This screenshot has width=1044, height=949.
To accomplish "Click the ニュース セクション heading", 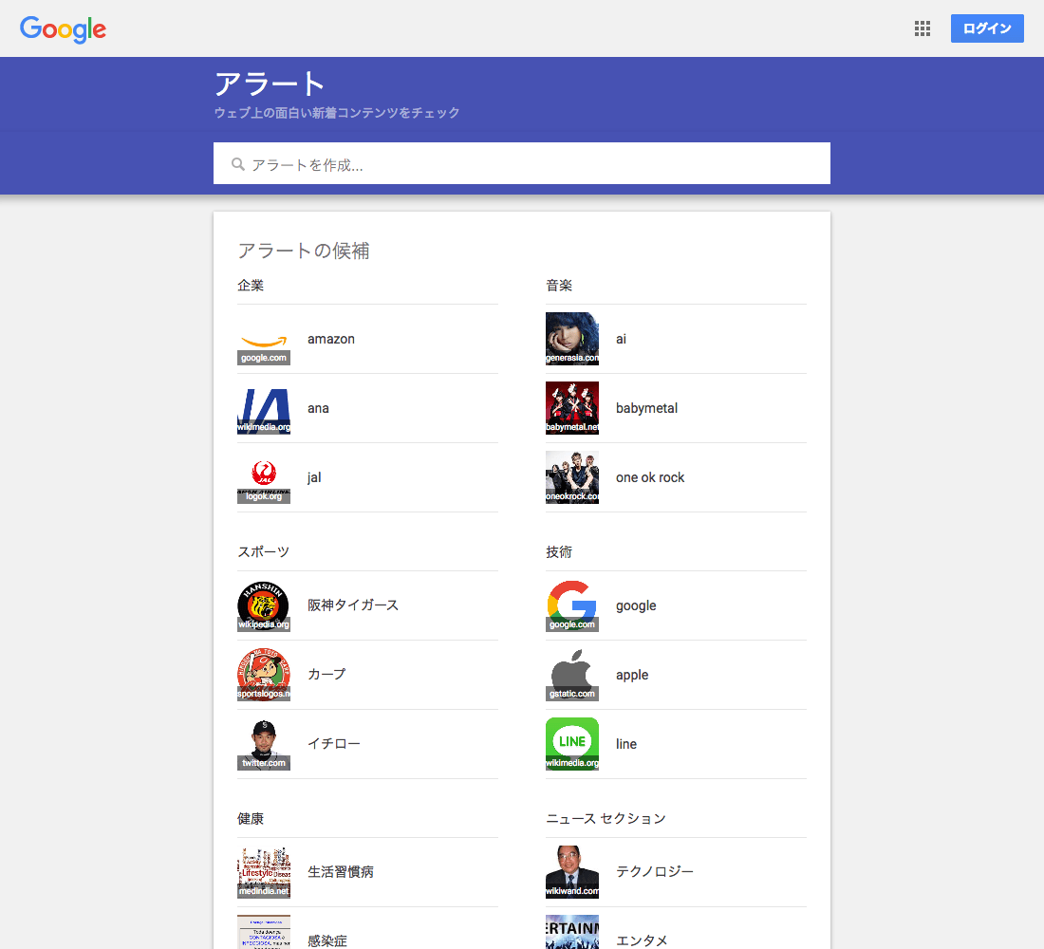I will [x=606, y=818].
